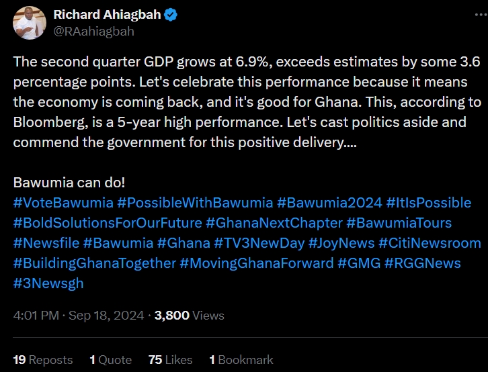Click the blue verified badge icon

pyautogui.click(x=171, y=14)
